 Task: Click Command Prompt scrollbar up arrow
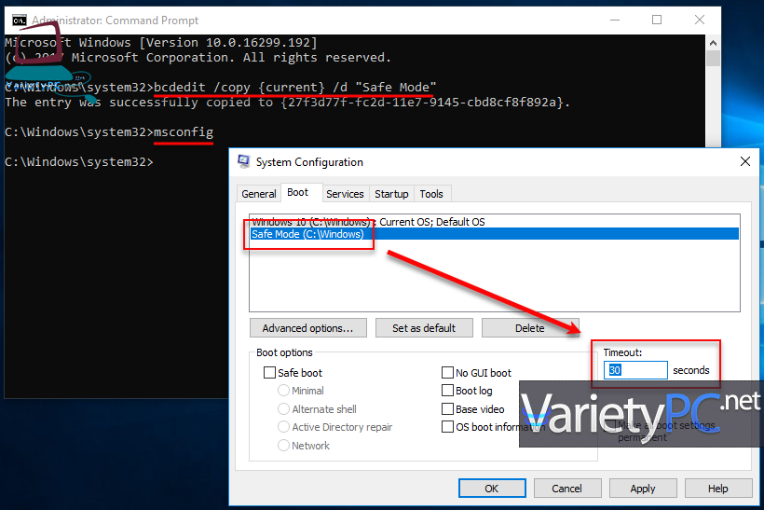click(x=713, y=43)
